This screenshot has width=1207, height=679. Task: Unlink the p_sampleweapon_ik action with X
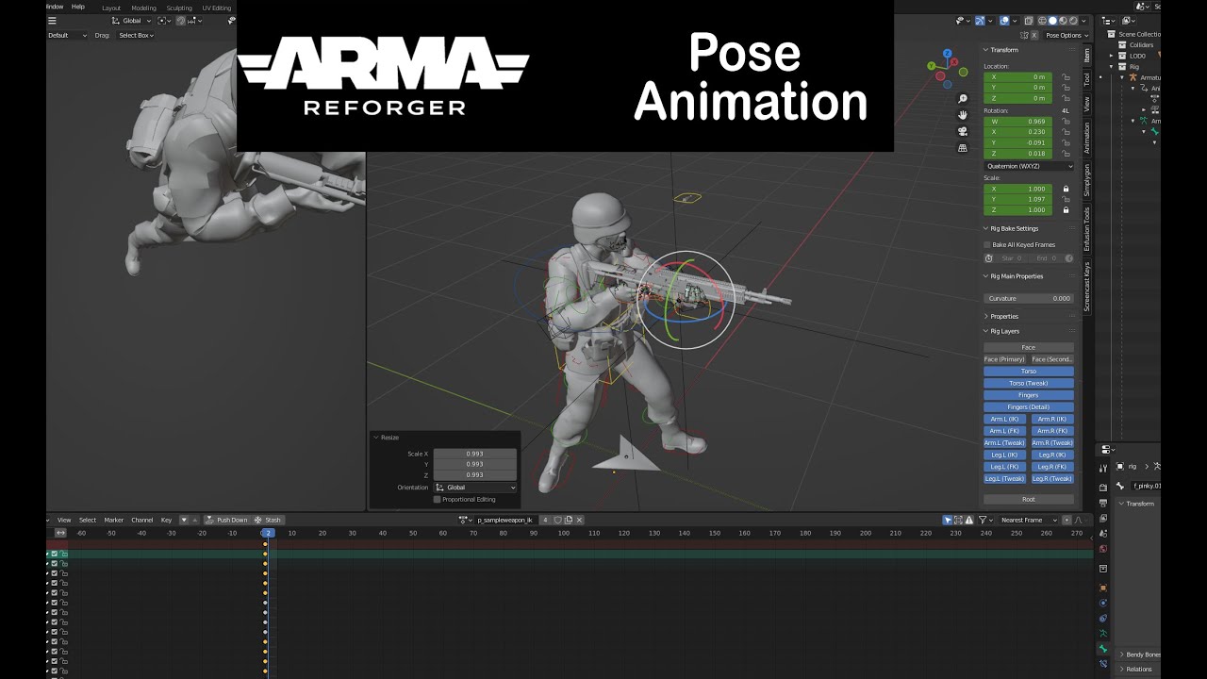click(579, 520)
